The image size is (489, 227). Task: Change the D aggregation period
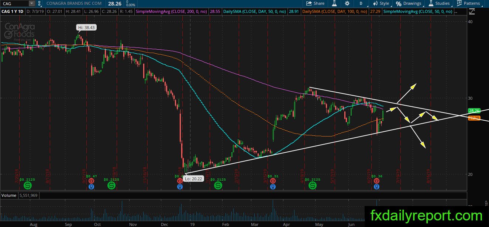click(x=361, y=3)
